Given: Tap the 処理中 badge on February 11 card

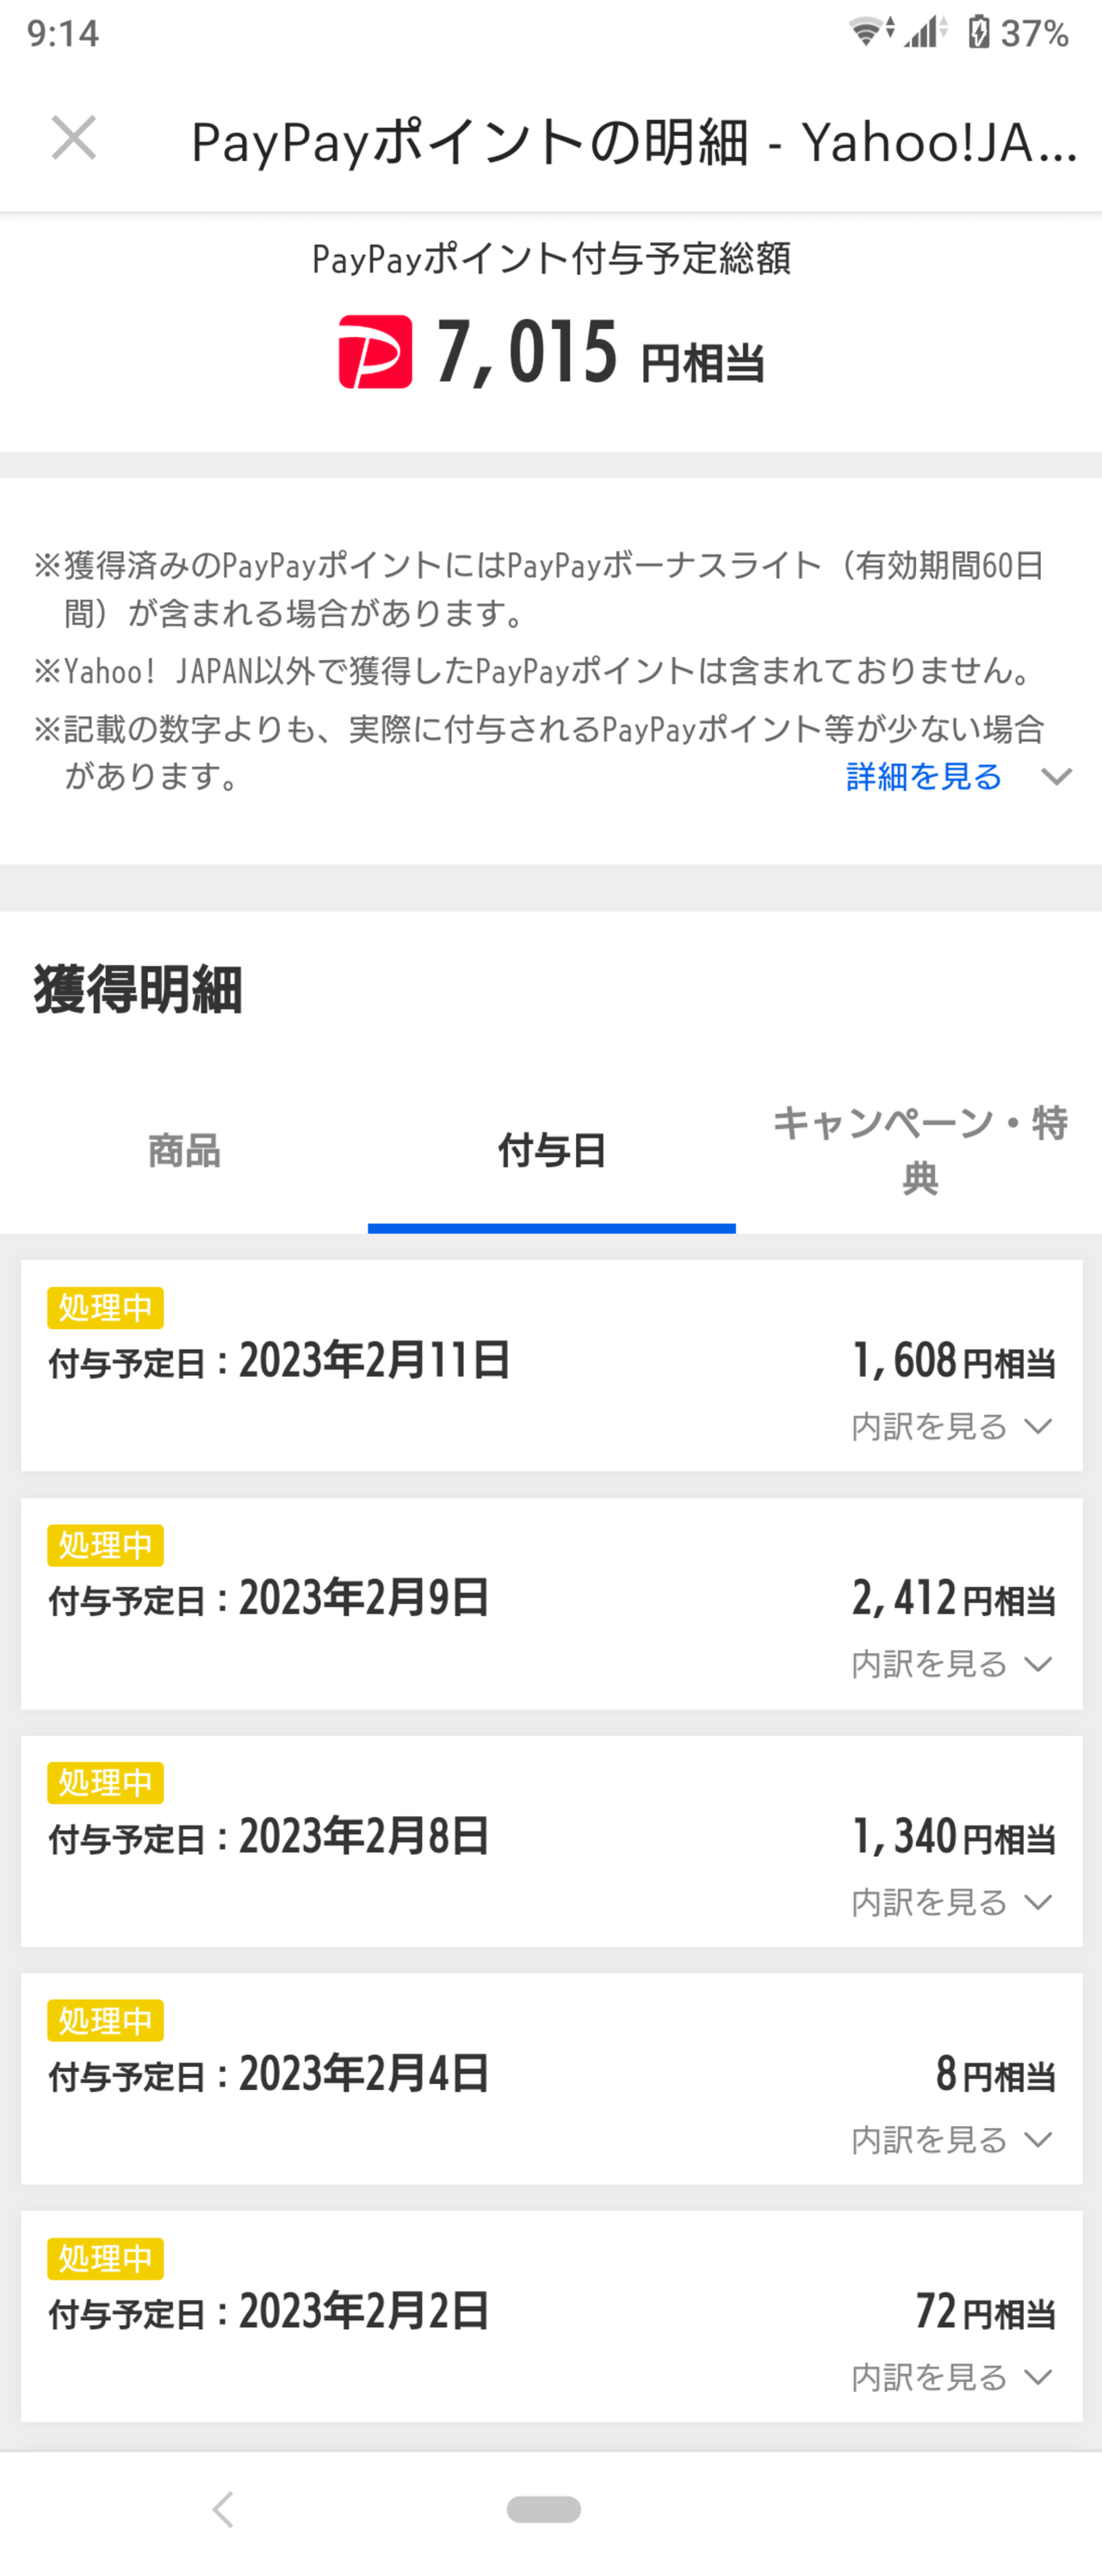Looking at the screenshot, I should (105, 1308).
